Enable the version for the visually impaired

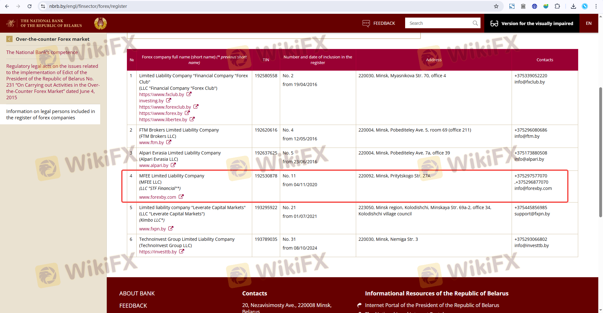(532, 24)
